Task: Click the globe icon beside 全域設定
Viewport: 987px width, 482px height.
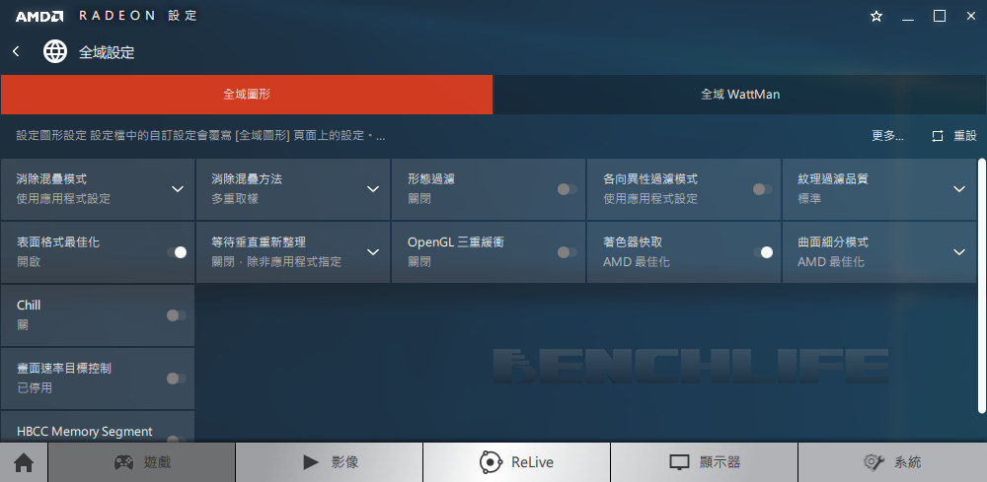Action: coord(54,51)
